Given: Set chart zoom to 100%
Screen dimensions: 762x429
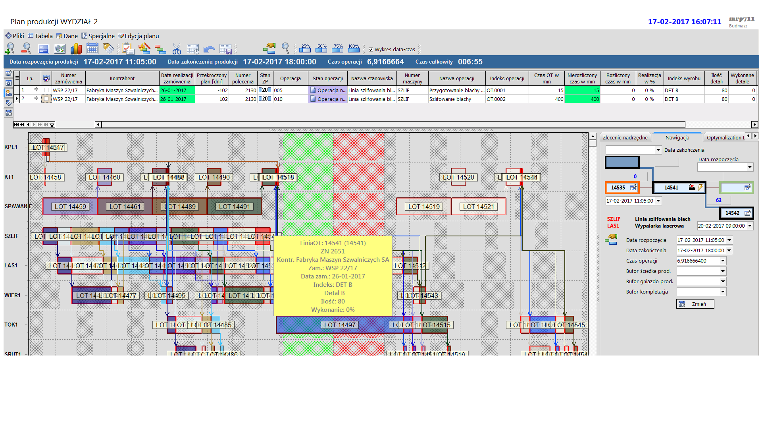Looking at the screenshot, I should 354,48.
